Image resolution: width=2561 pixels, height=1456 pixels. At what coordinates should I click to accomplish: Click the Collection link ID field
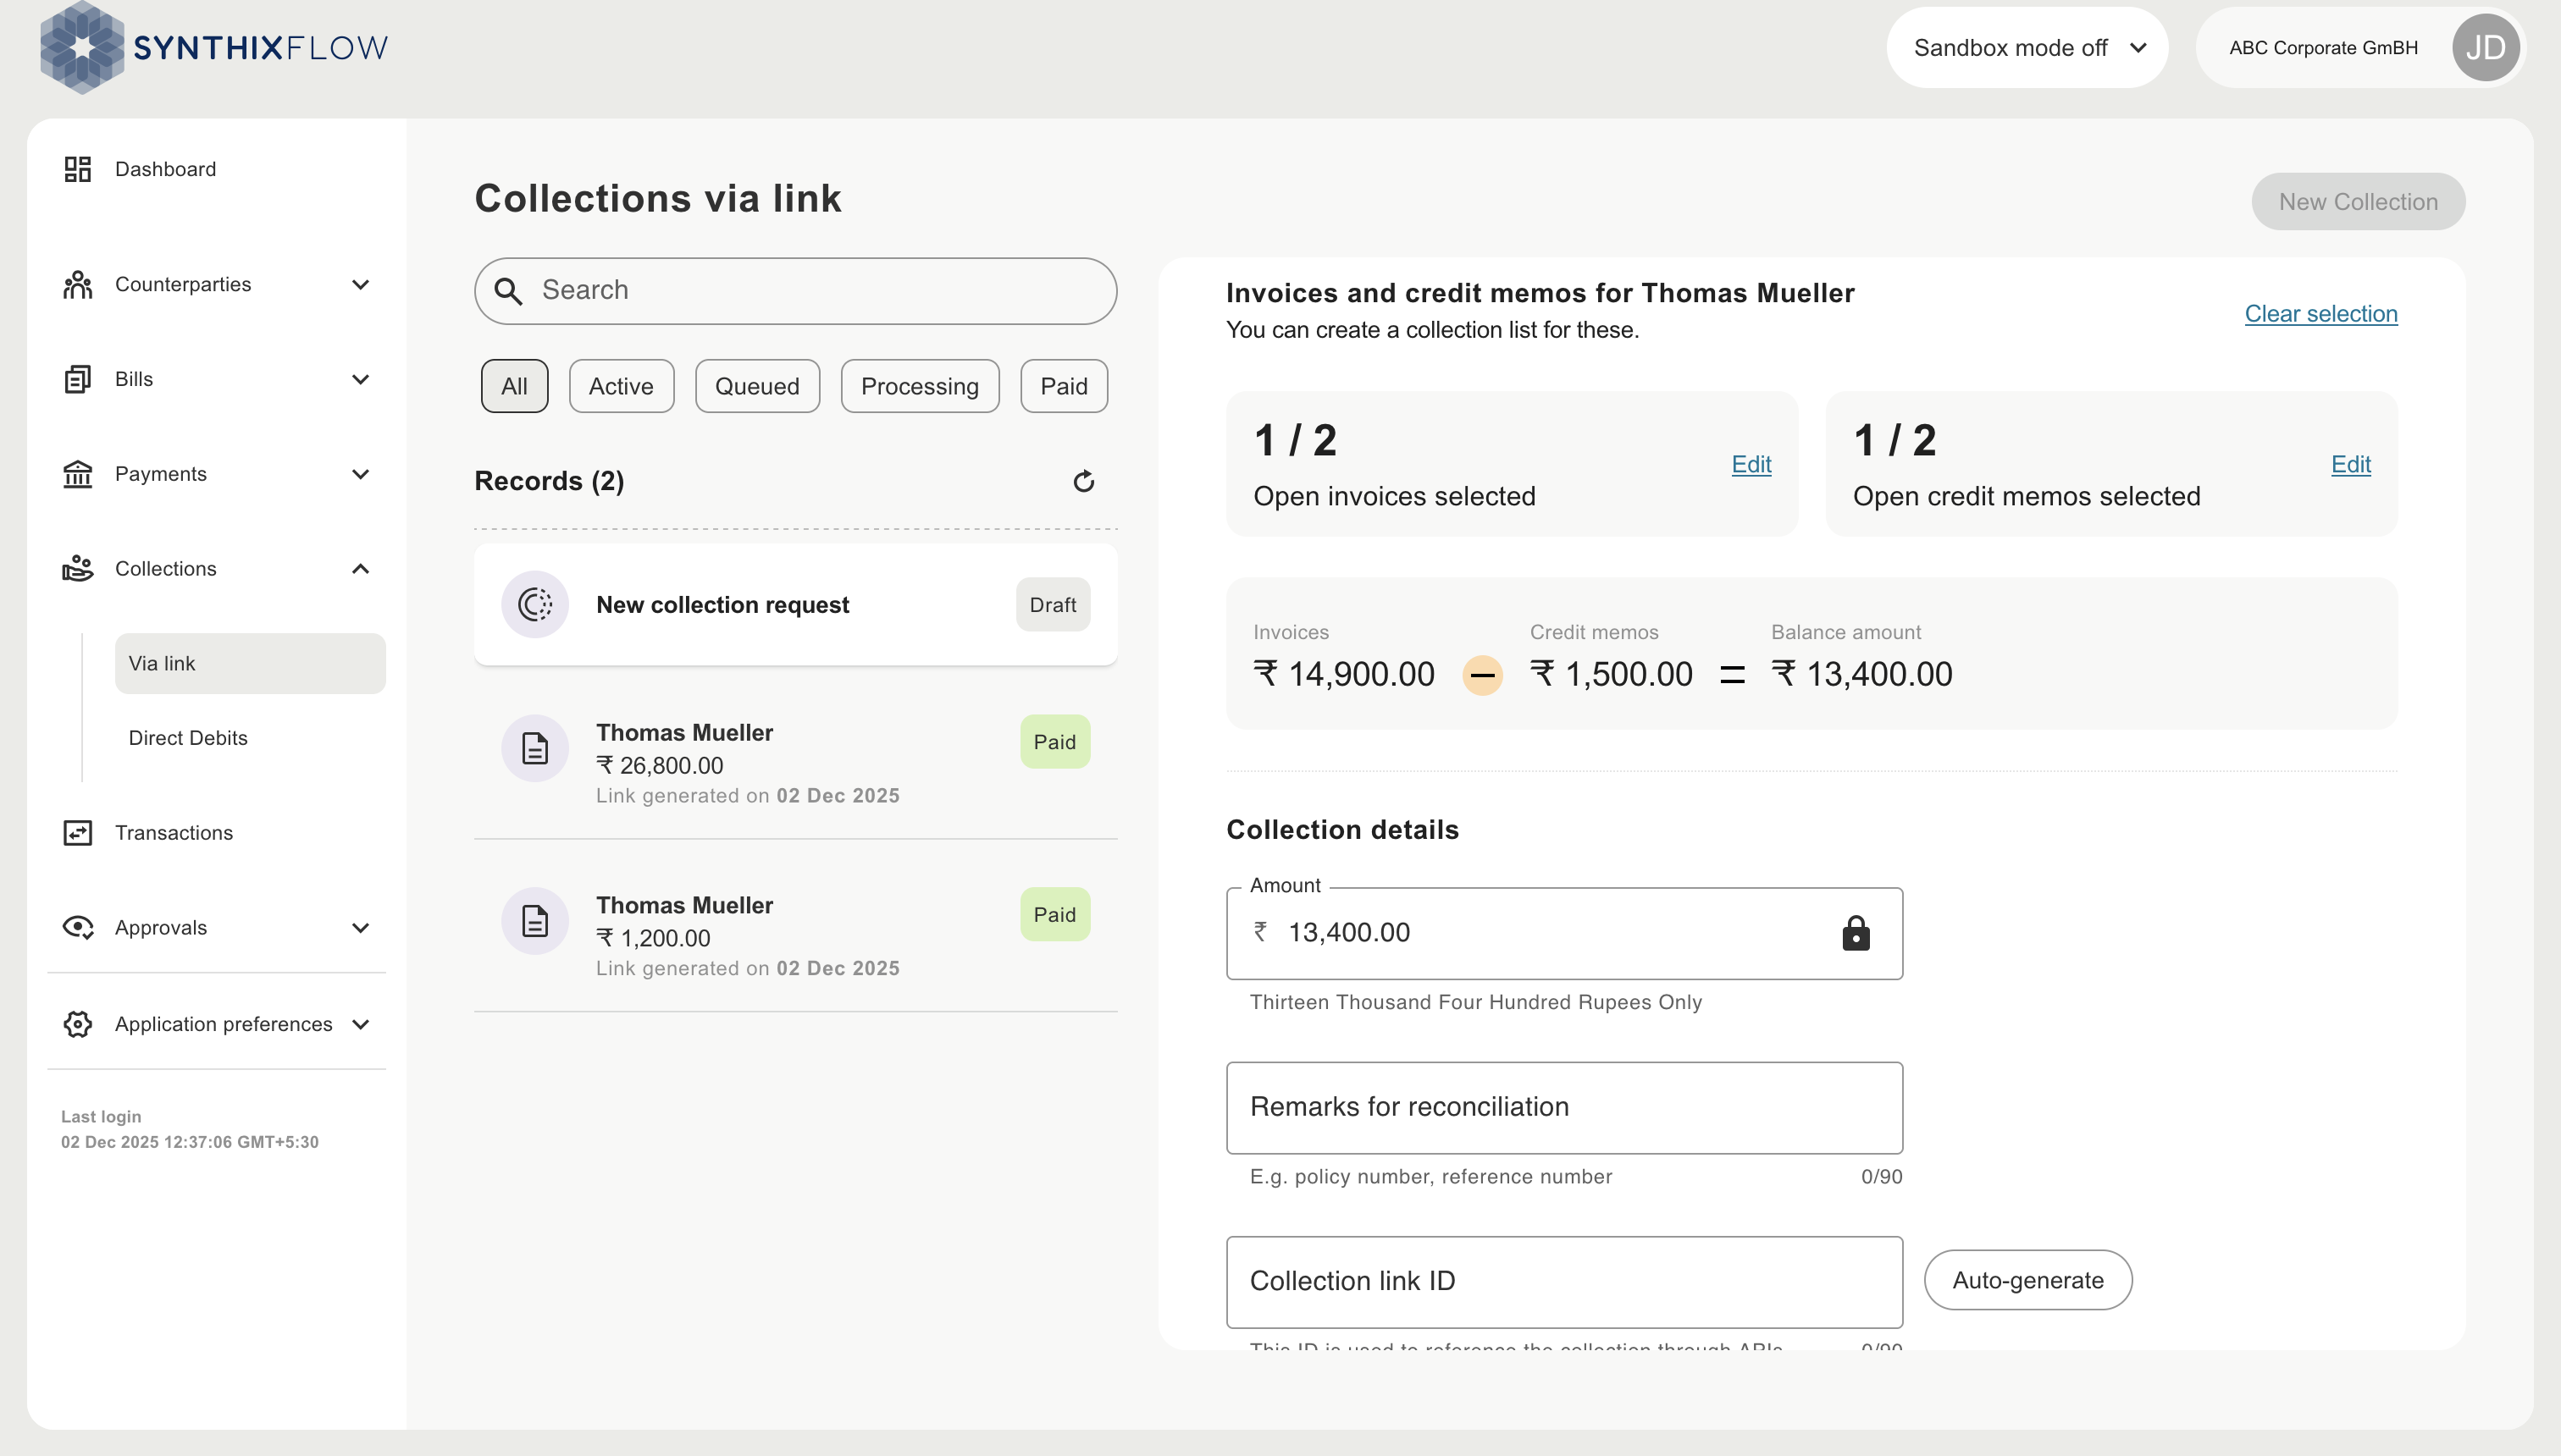(x=1564, y=1282)
